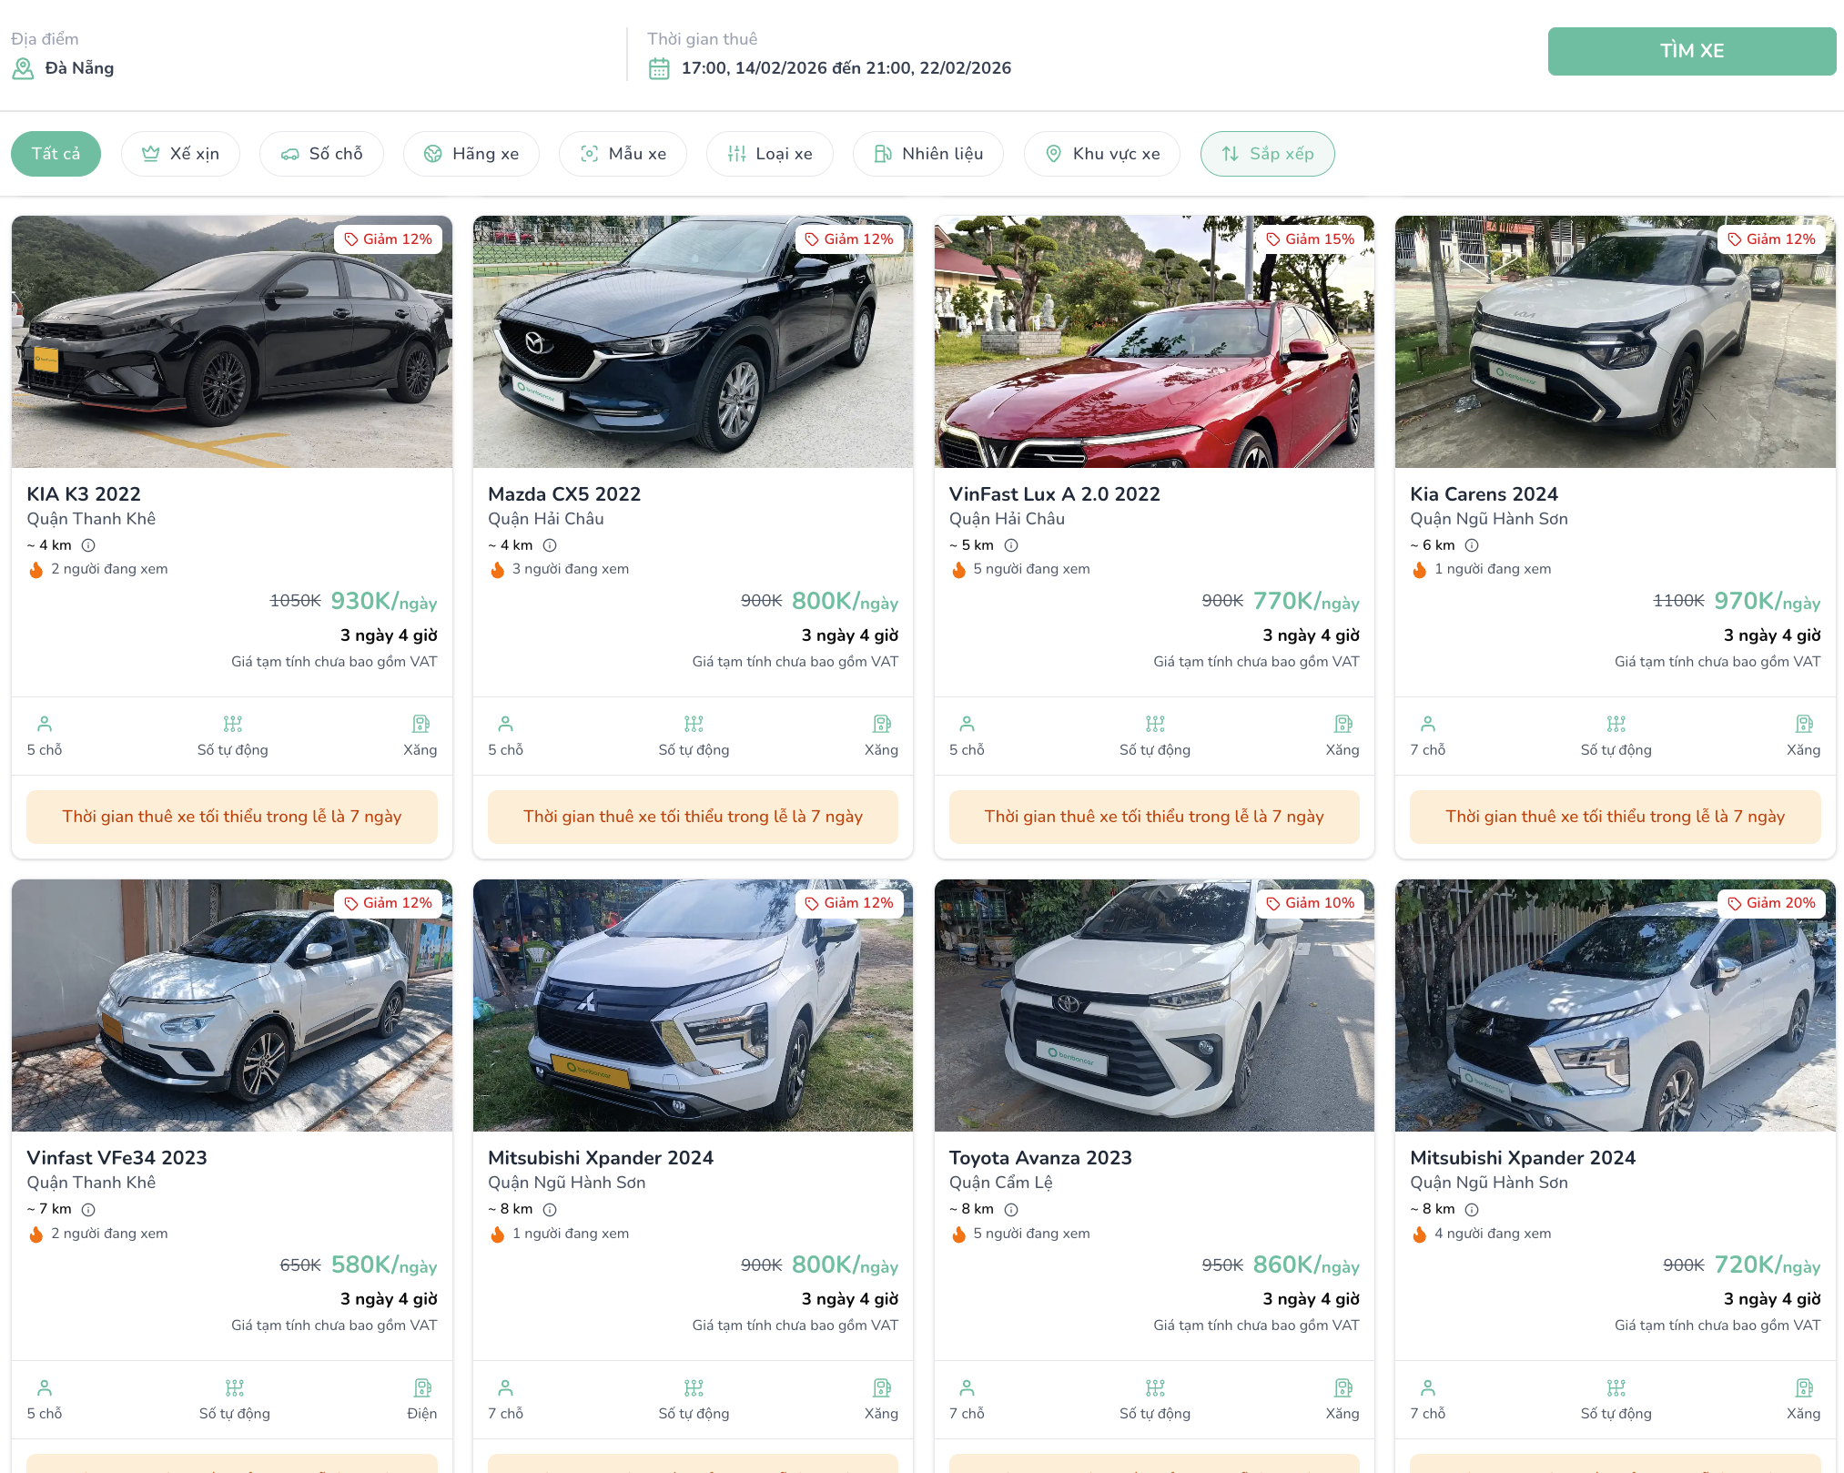
Task: Click the electric fuel icon on Vinfast VFe34 card
Action: (x=422, y=1387)
